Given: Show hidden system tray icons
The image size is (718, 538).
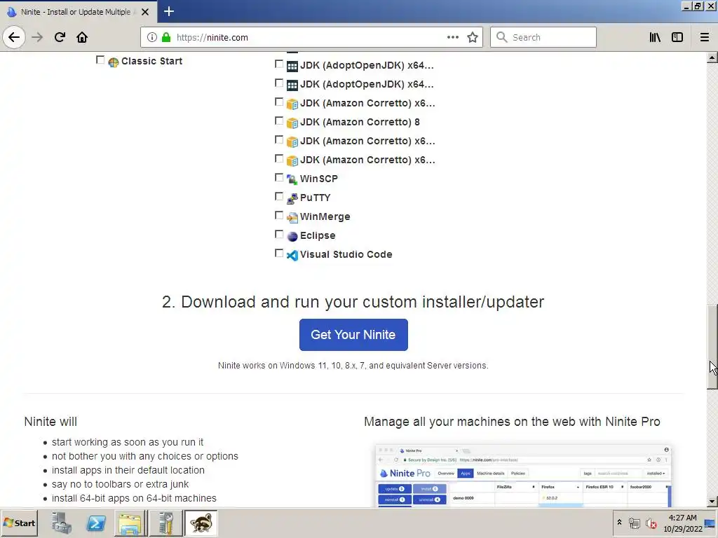Looking at the screenshot, I should (620, 523).
